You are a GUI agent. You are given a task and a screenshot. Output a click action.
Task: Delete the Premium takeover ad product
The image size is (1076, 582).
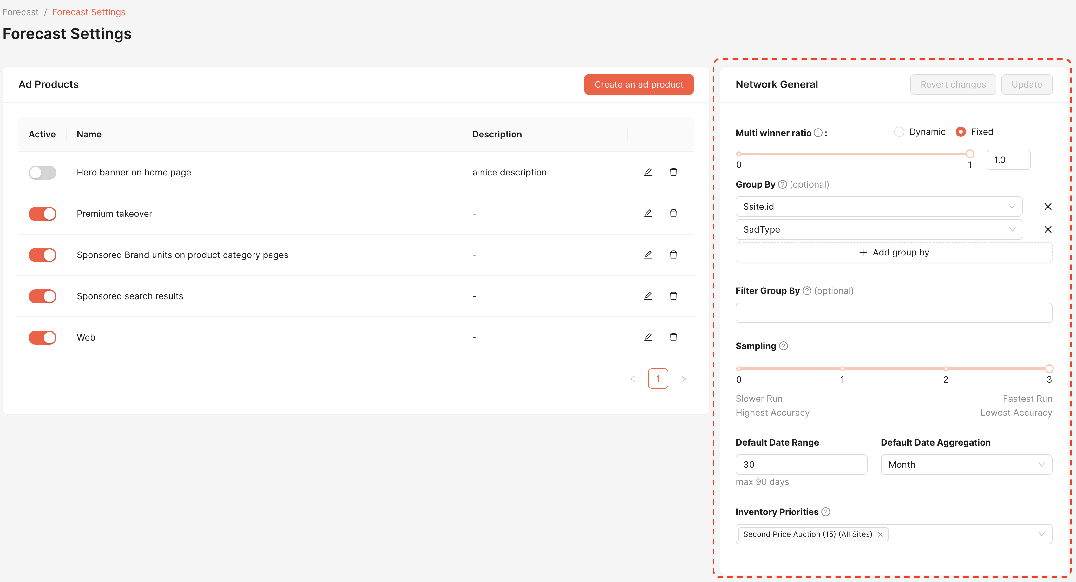(x=673, y=214)
